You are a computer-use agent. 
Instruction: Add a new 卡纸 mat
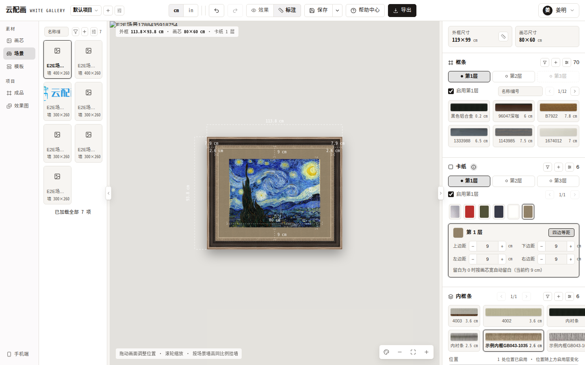[559, 167]
